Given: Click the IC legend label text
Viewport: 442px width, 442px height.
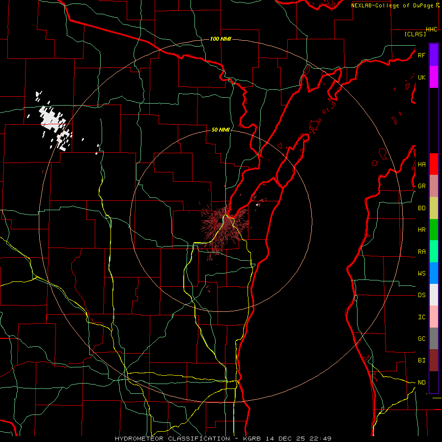Looking at the screenshot, I should tap(421, 317).
